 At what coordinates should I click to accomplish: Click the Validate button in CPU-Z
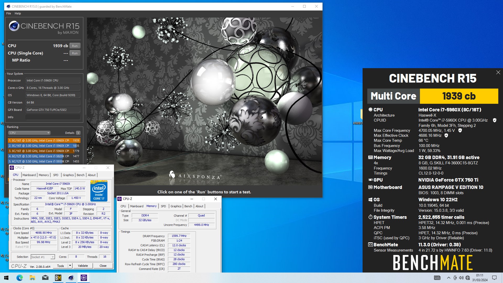pos(83,266)
